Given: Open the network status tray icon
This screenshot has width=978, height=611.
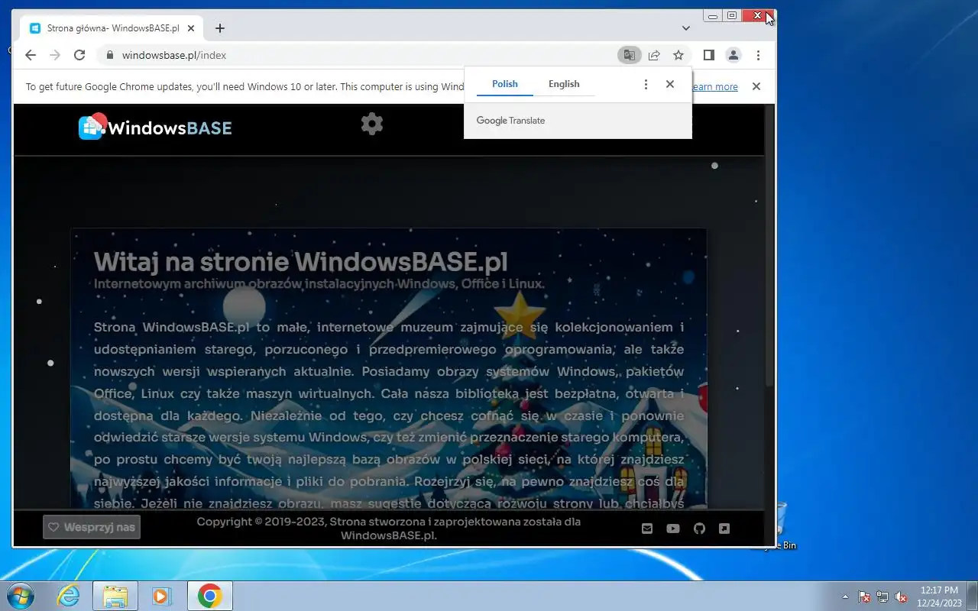Looking at the screenshot, I should coord(882,596).
